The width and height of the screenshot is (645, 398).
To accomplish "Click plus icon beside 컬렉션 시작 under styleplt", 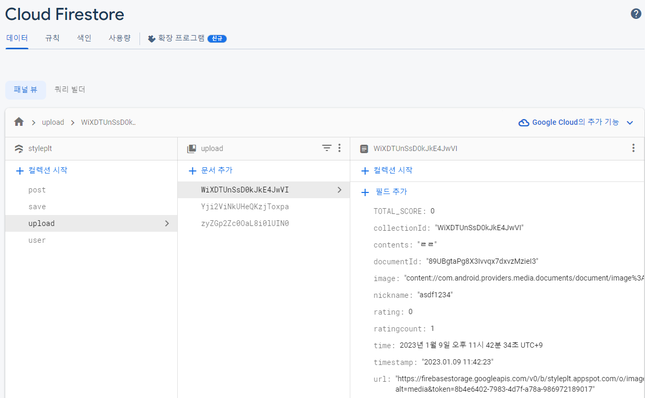I will [x=20, y=170].
